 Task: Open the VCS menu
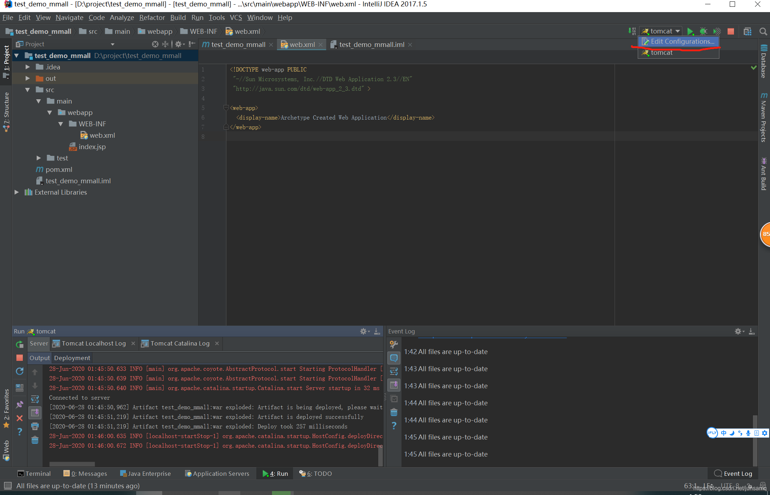coord(236,17)
